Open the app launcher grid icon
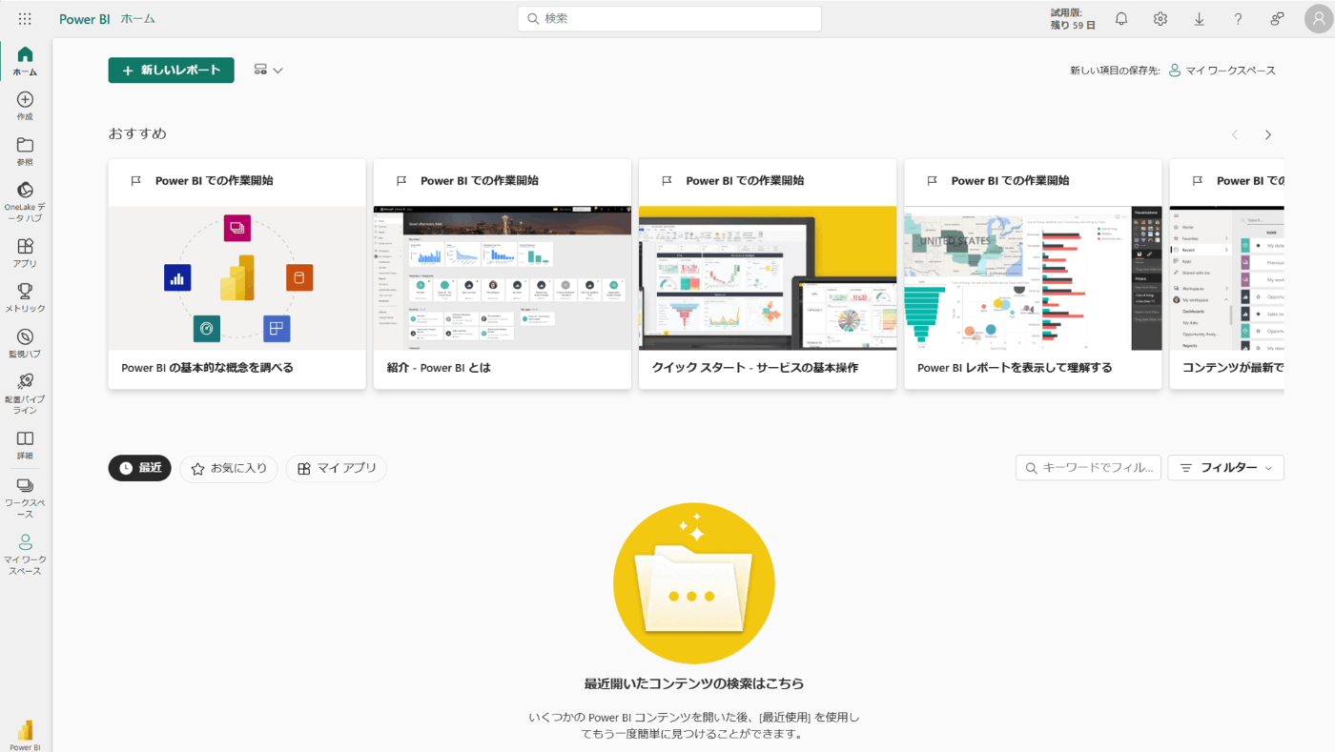The width and height of the screenshot is (1335, 752). pyautogui.click(x=25, y=19)
